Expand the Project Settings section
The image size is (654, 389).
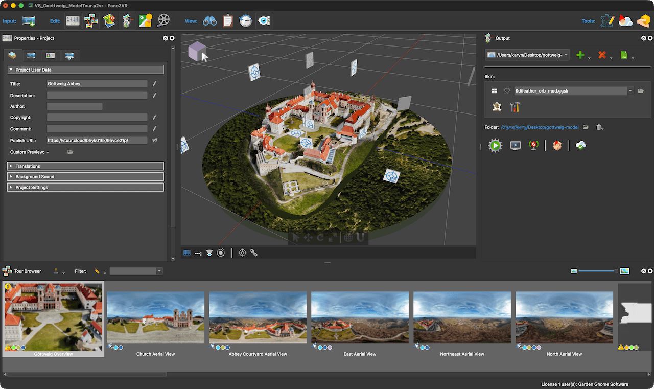pyautogui.click(x=85, y=187)
